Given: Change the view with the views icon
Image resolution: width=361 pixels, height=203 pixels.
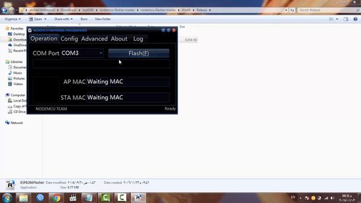Looking at the screenshot, I should (x=331, y=19).
